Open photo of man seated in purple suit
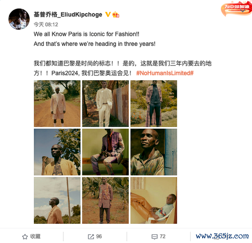This screenshot has height=243, width=252. [105, 152]
